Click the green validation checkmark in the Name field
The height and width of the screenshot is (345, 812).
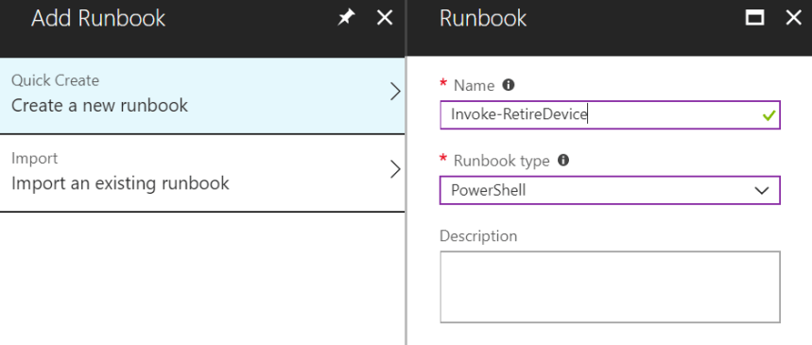click(769, 115)
